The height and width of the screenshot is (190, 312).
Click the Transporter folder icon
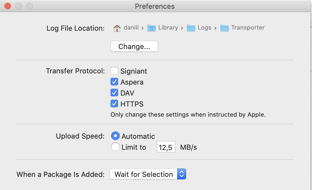[x=225, y=28]
